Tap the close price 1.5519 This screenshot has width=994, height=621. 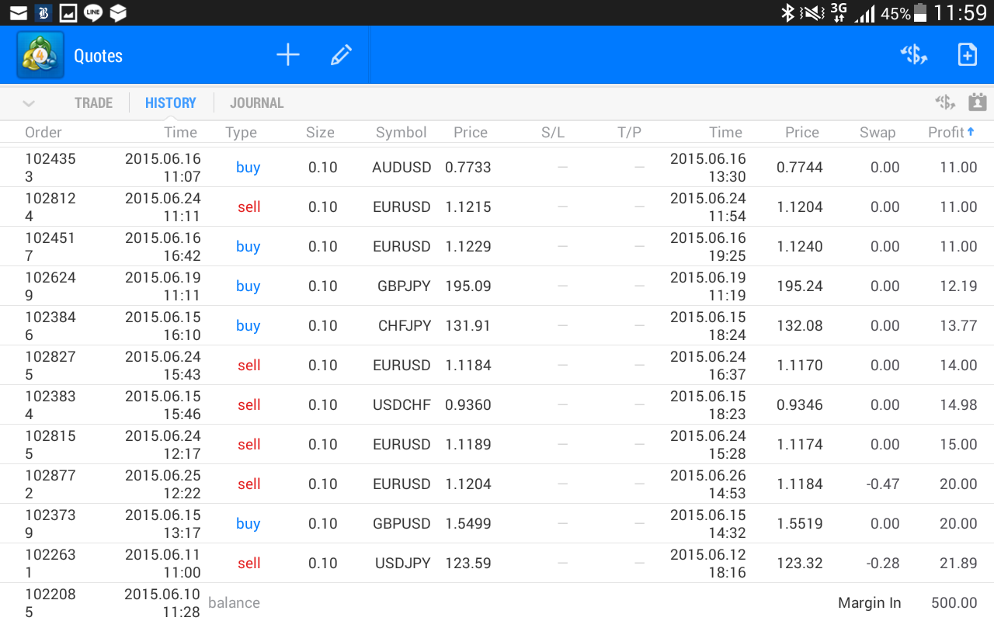tap(800, 523)
